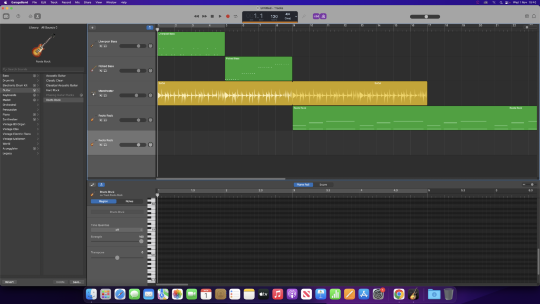
Task: Mute the Manchester drum track
Action: coord(101,96)
